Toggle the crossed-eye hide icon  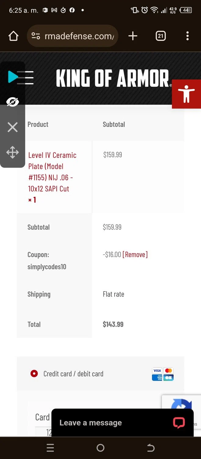[x=13, y=102]
